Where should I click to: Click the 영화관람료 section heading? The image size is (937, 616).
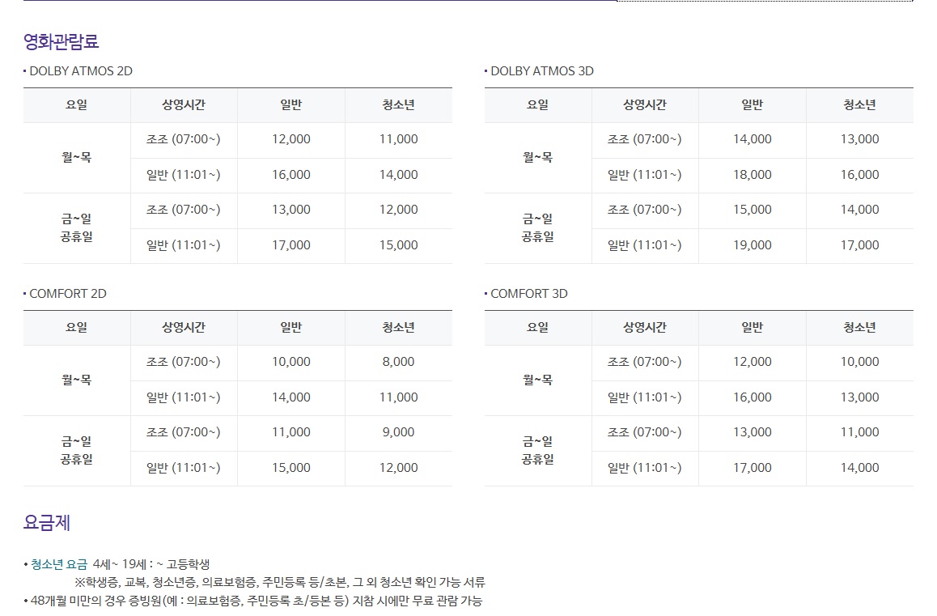pyautogui.click(x=61, y=41)
